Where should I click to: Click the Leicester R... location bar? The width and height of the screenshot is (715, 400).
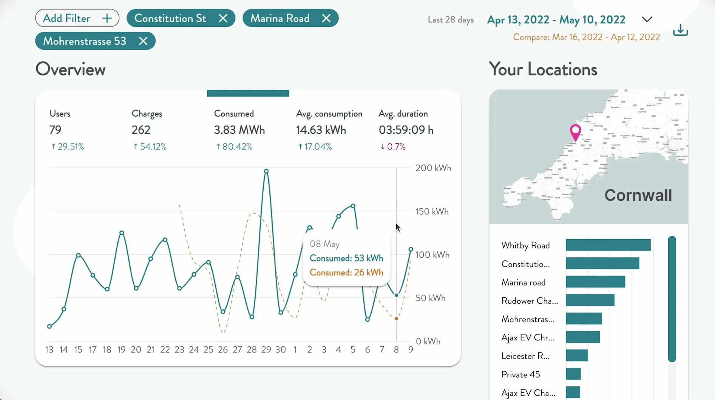577,355
